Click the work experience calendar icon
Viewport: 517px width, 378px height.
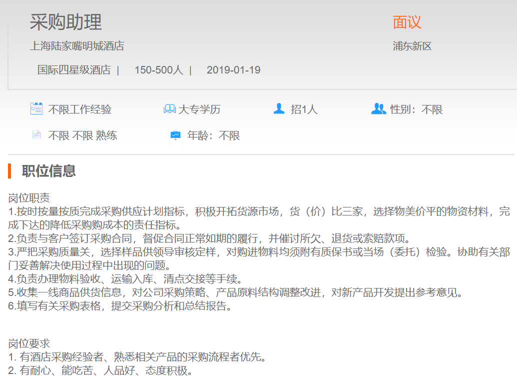tap(36, 109)
